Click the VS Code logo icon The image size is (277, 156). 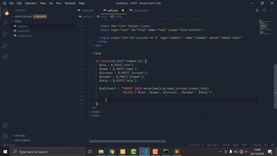coord(4,3)
